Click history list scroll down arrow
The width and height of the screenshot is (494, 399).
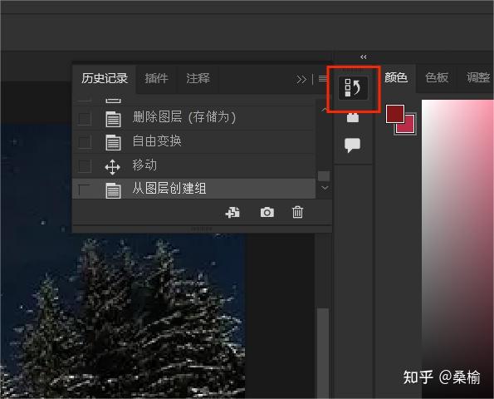(325, 188)
